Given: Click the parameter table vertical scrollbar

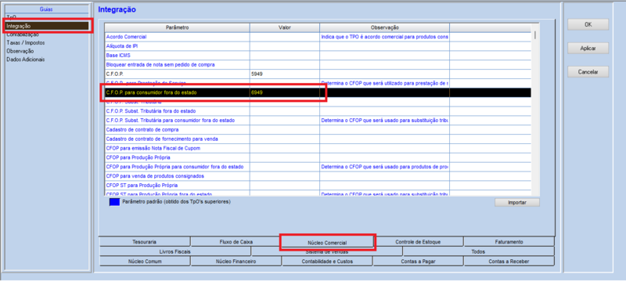Looking at the screenshot, I should click(x=534, y=109).
